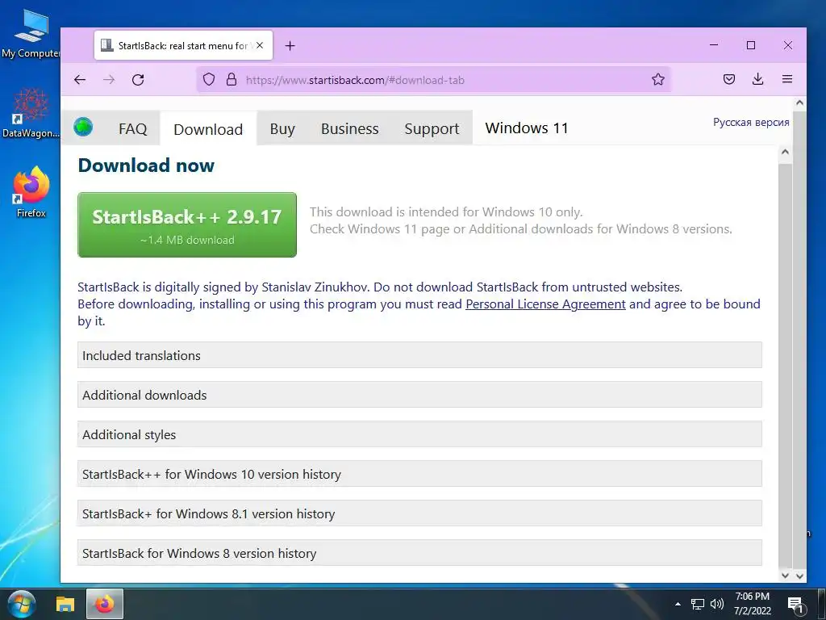Viewport: 826px width, 620px height.
Task: Expand StartIsBack++ for Windows 10 version history
Action: coord(419,474)
